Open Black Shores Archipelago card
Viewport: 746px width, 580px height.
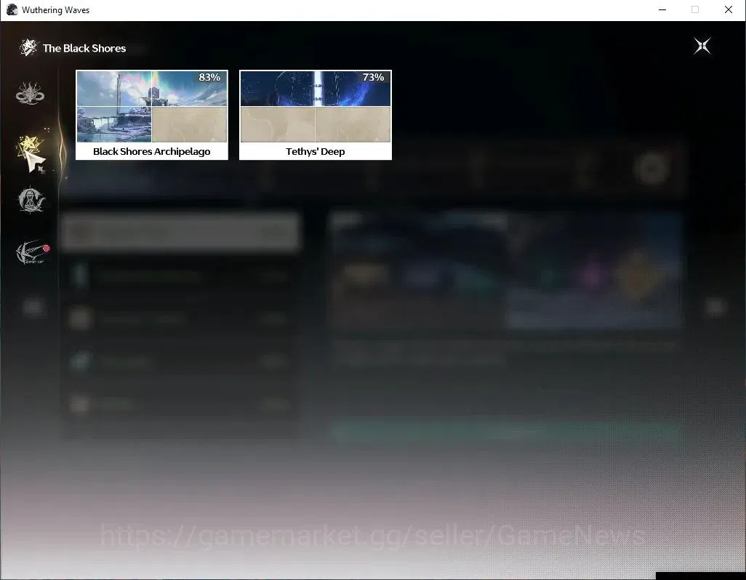pyautogui.click(x=152, y=115)
